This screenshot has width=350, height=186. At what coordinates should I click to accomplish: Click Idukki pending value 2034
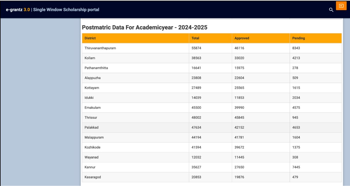[296, 98]
